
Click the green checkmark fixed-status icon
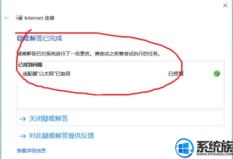[217, 74]
